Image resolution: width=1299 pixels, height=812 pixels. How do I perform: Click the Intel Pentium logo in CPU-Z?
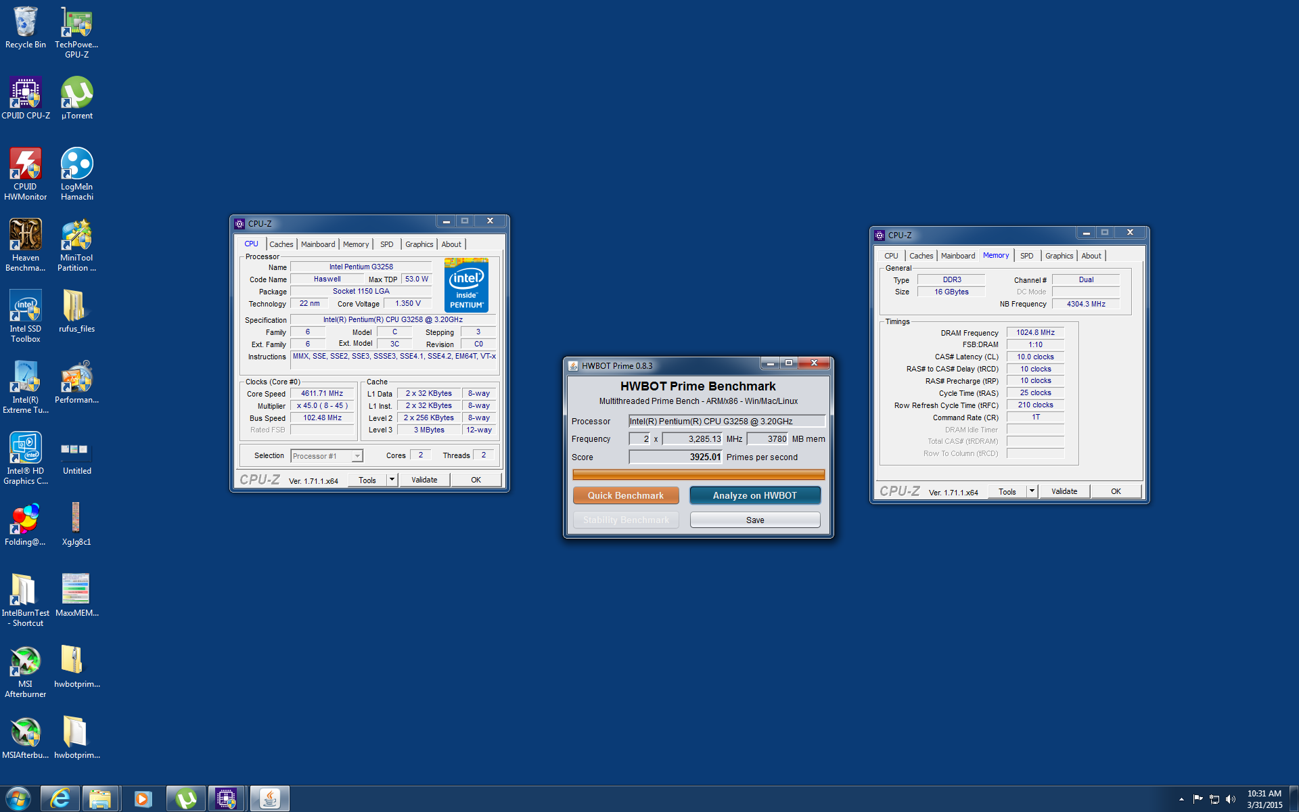click(x=467, y=285)
